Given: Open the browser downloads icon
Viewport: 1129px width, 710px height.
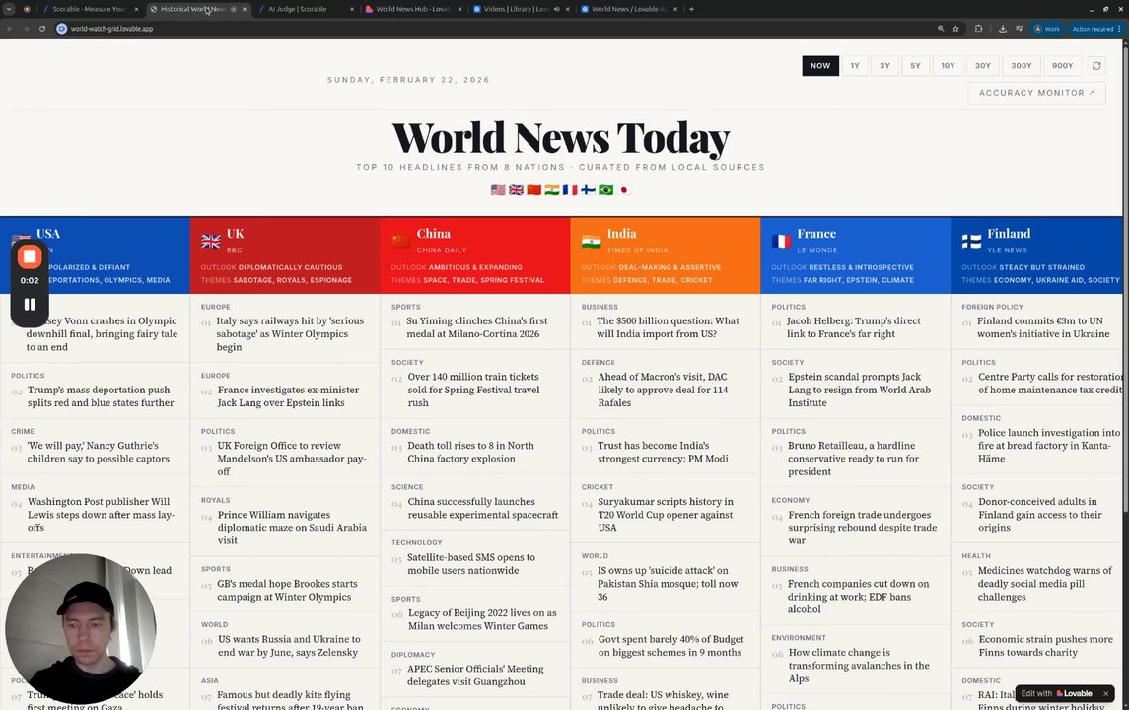Looking at the screenshot, I should (1002, 29).
